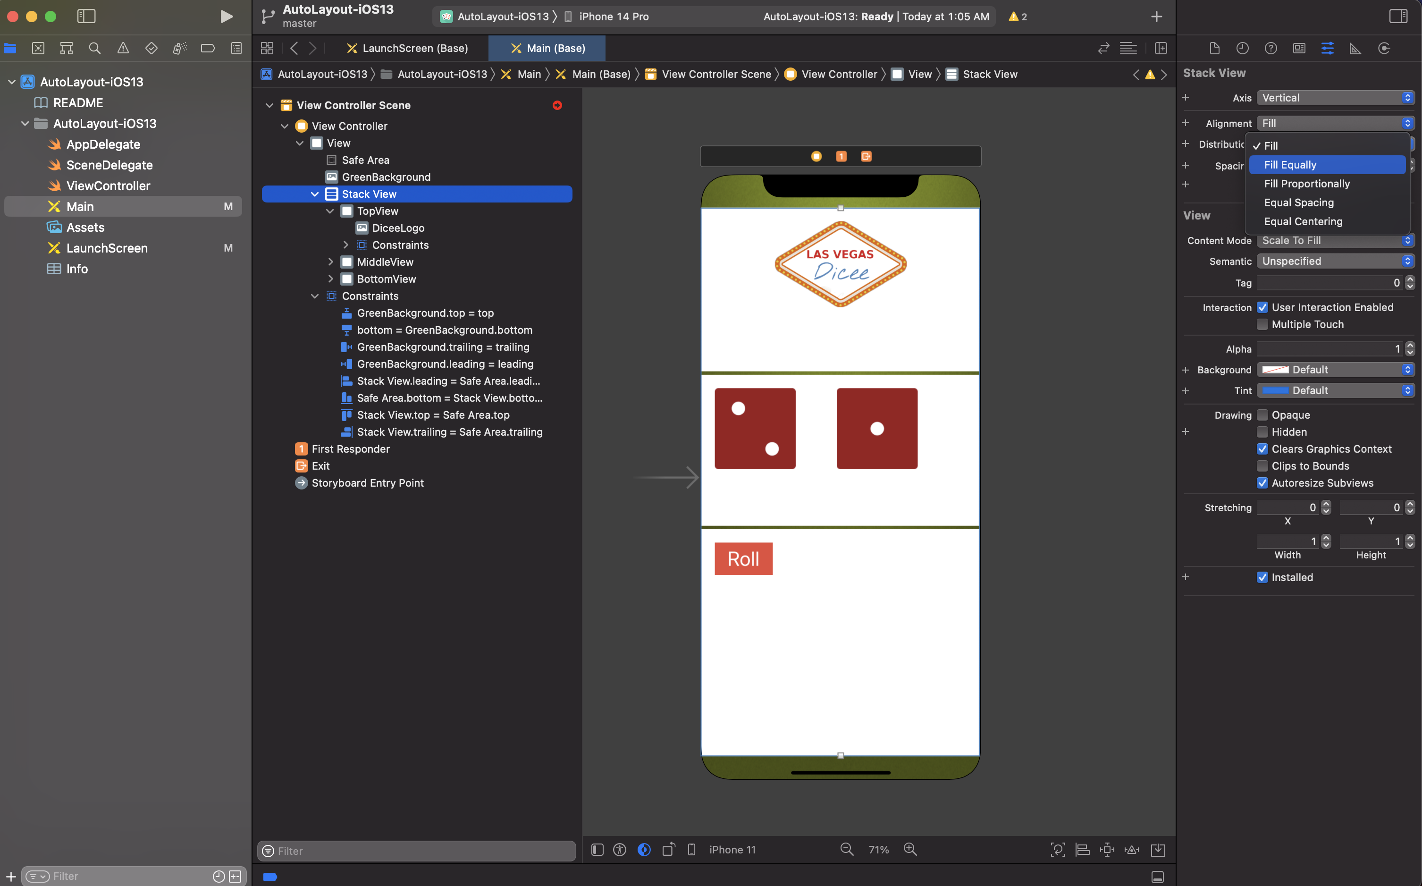
Task: Enable the Clips to Bounds checkbox
Action: (1262, 466)
